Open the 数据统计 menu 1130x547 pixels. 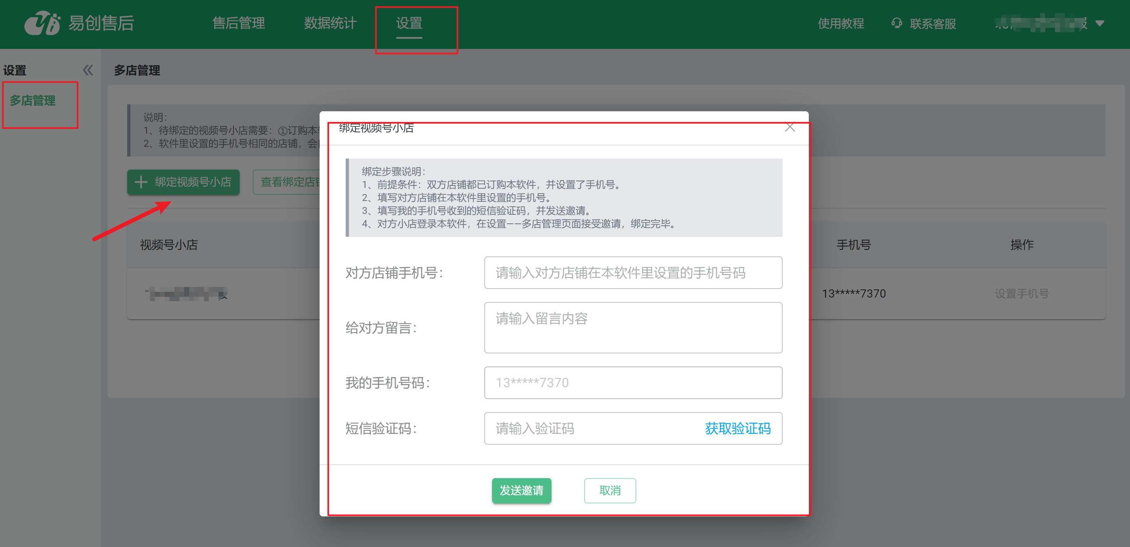pyautogui.click(x=330, y=23)
